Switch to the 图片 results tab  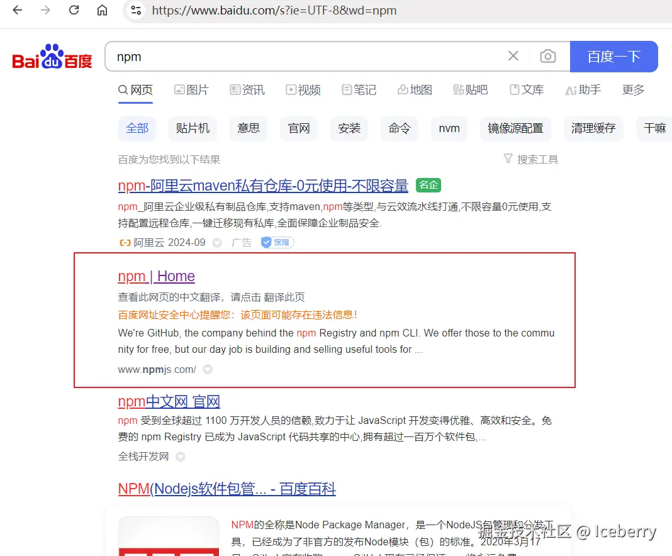191,90
